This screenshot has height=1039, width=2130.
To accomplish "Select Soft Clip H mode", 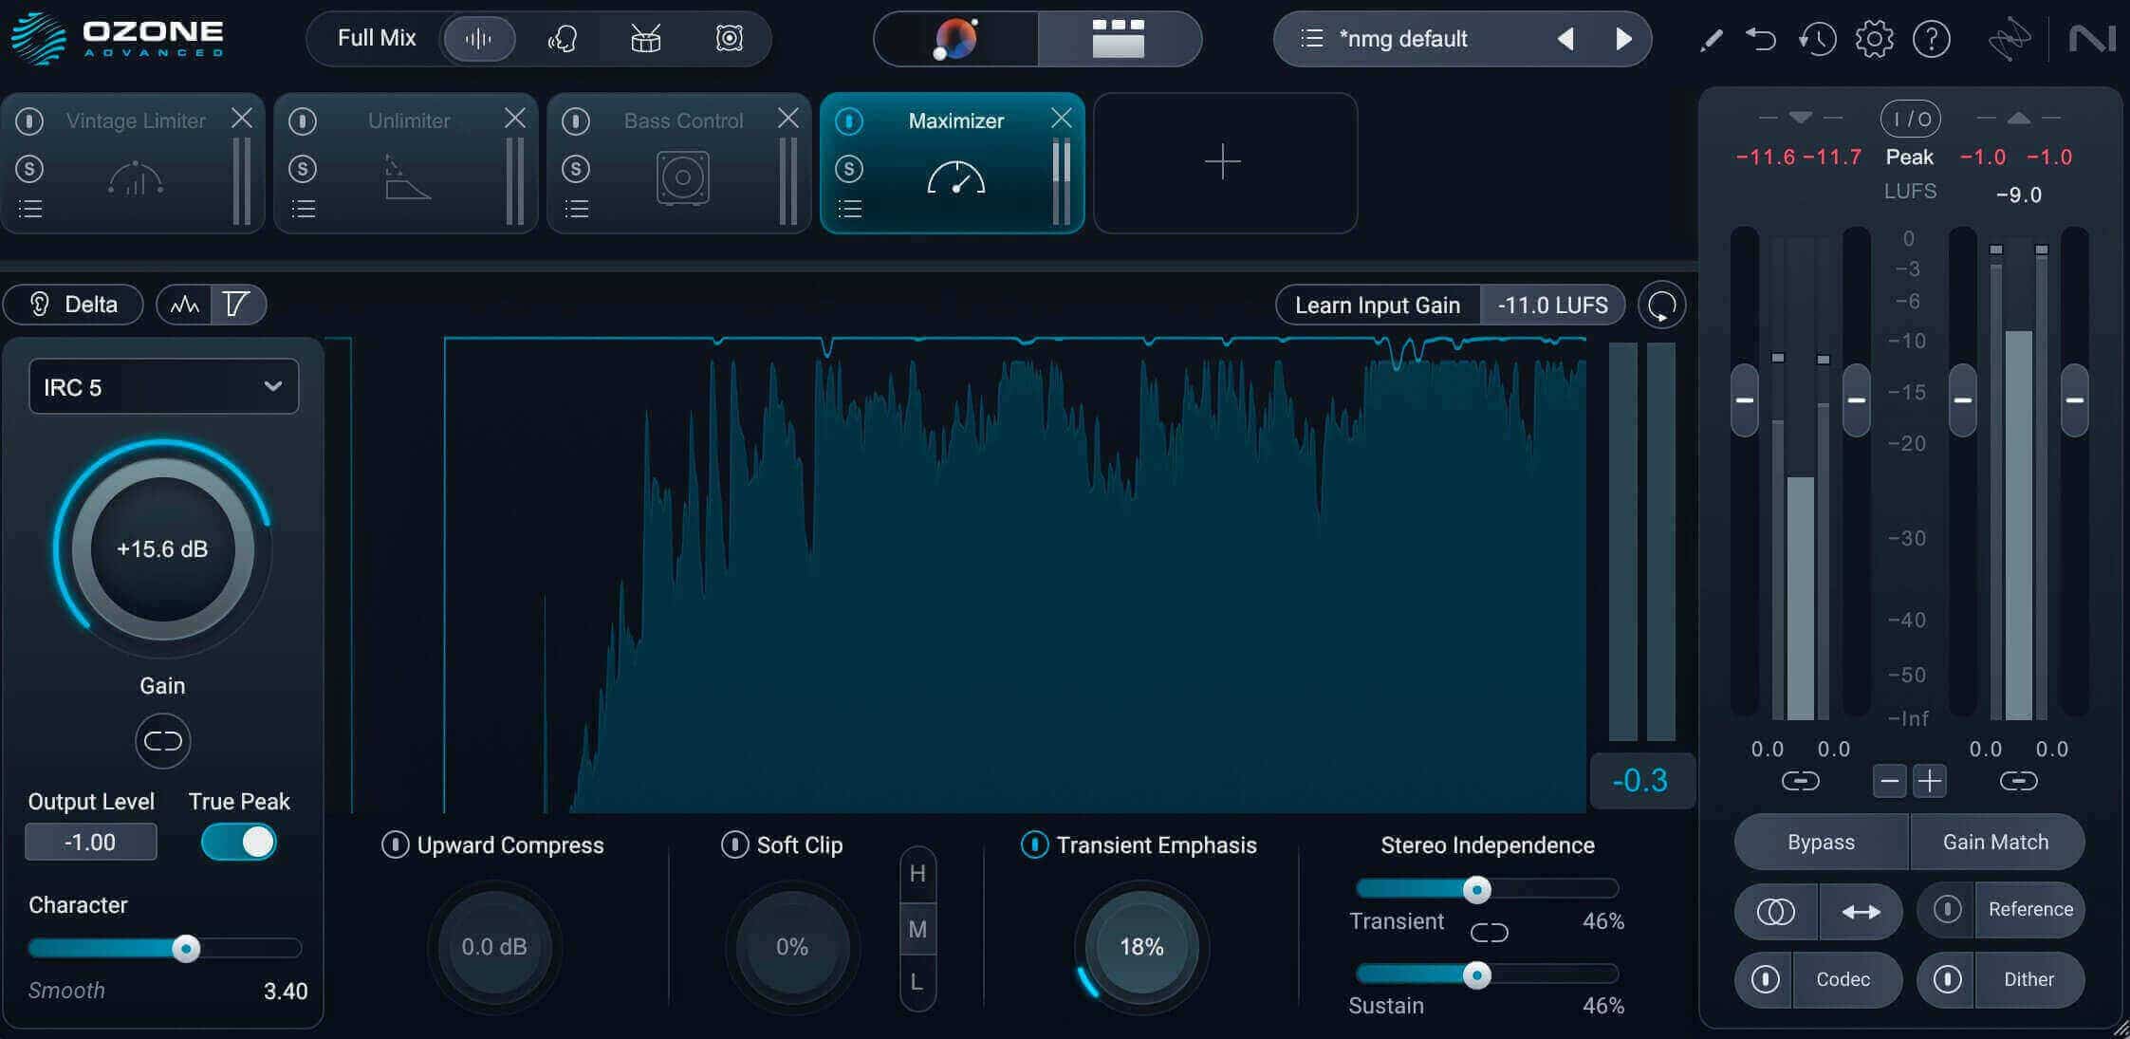I will tap(917, 874).
